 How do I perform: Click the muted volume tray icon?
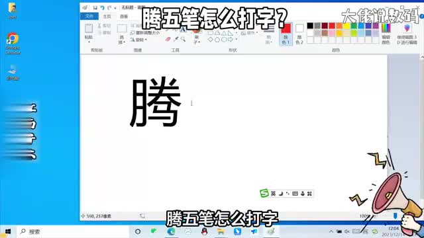click(347, 231)
